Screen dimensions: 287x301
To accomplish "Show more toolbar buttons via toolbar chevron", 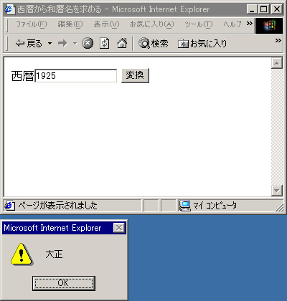I will (278, 41).
